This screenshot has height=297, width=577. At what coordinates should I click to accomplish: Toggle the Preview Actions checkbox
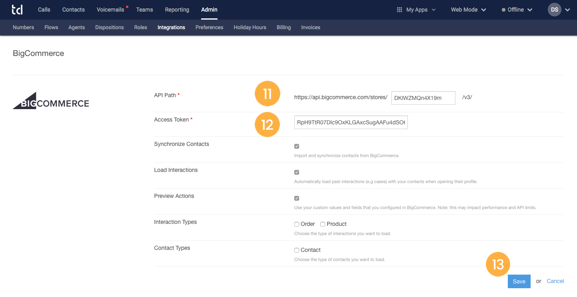[x=297, y=198]
